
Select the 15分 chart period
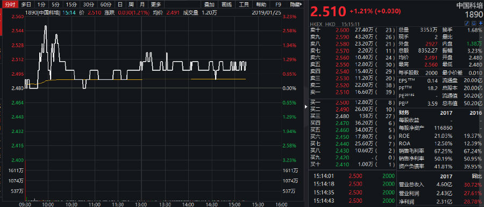(x=72, y=4)
